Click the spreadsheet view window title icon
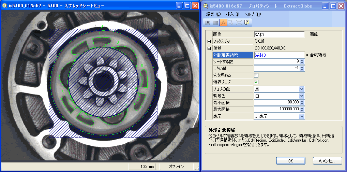 click(5, 6)
